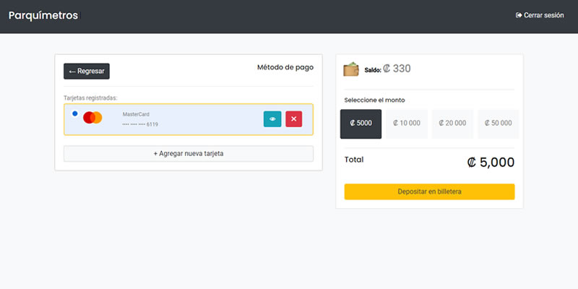This screenshot has height=289, width=578.
Task: Open the Parquímetros home brand link
Action: pos(43,15)
